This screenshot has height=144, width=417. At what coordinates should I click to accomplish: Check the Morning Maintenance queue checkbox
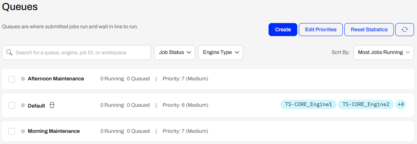click(12, 131)
